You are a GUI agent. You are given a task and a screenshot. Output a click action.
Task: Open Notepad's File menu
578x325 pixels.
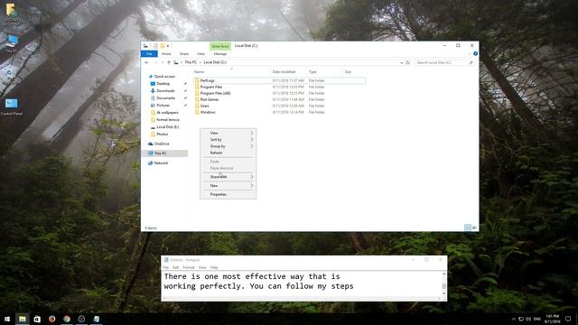[166, 267]
